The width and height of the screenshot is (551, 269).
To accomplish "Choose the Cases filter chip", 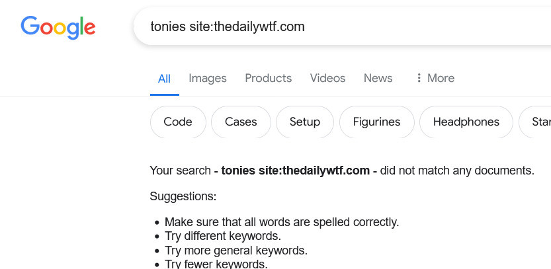I will 241,122.
